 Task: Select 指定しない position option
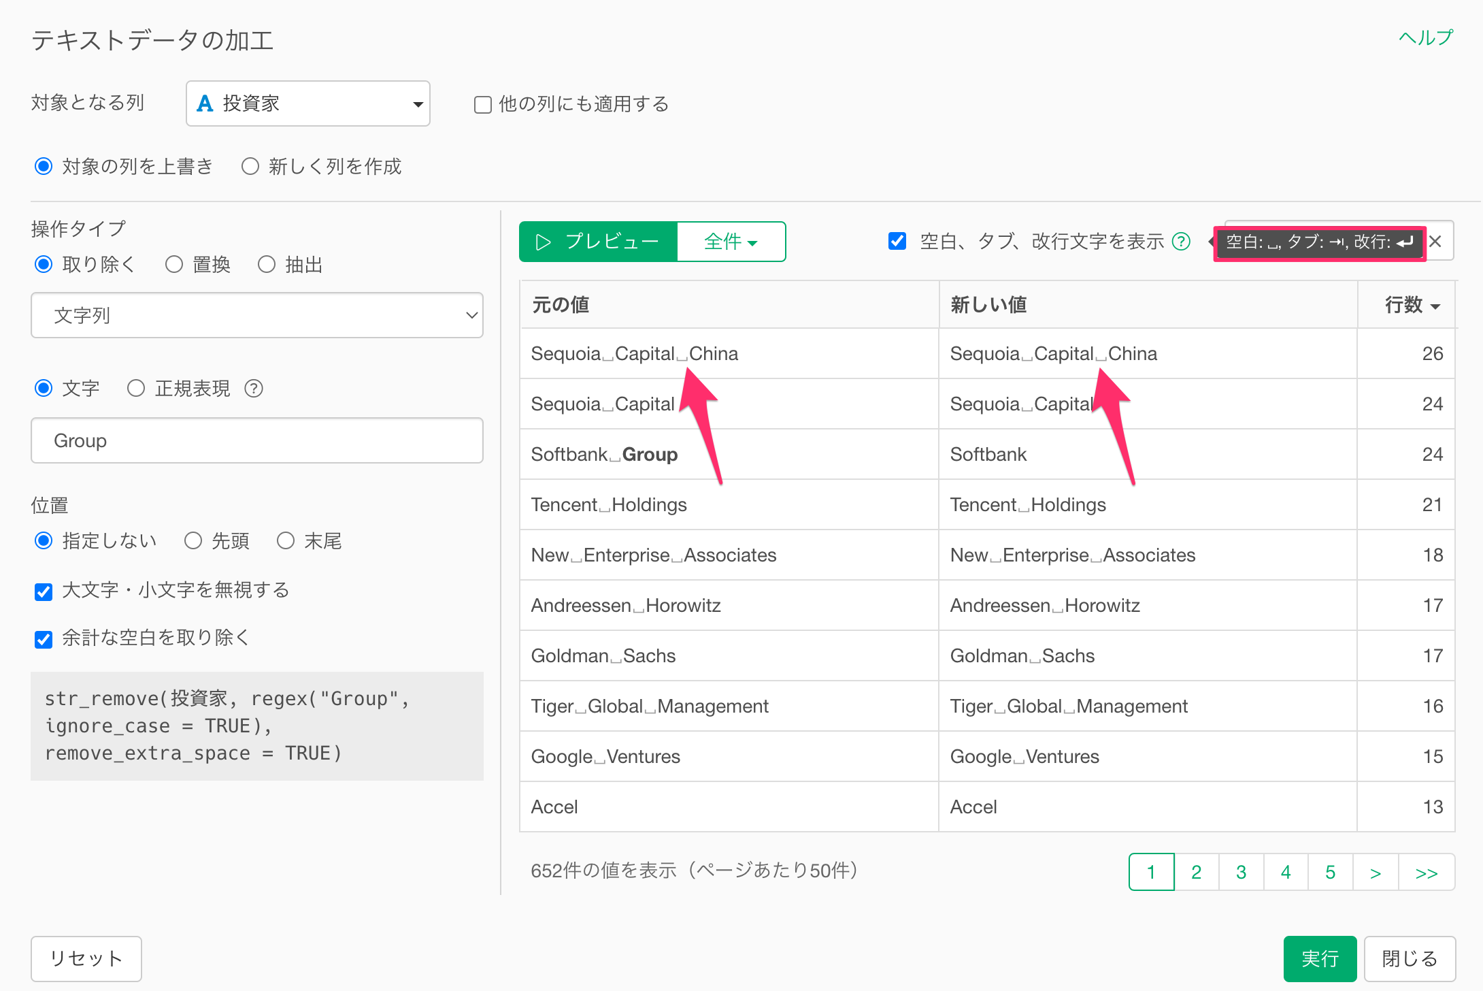tap(44, 540)
